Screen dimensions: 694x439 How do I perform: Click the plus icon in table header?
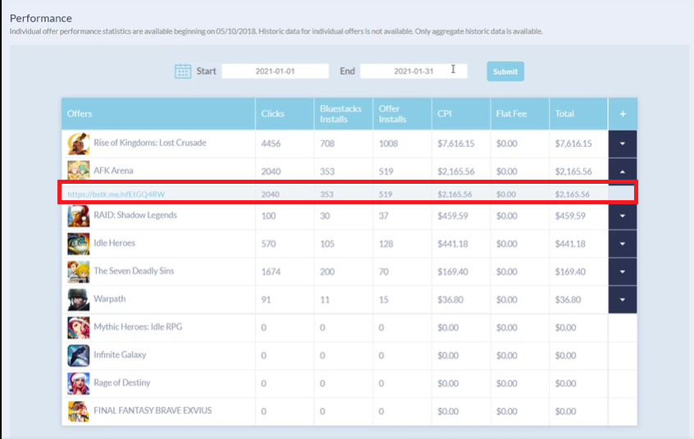coord(623,114)
